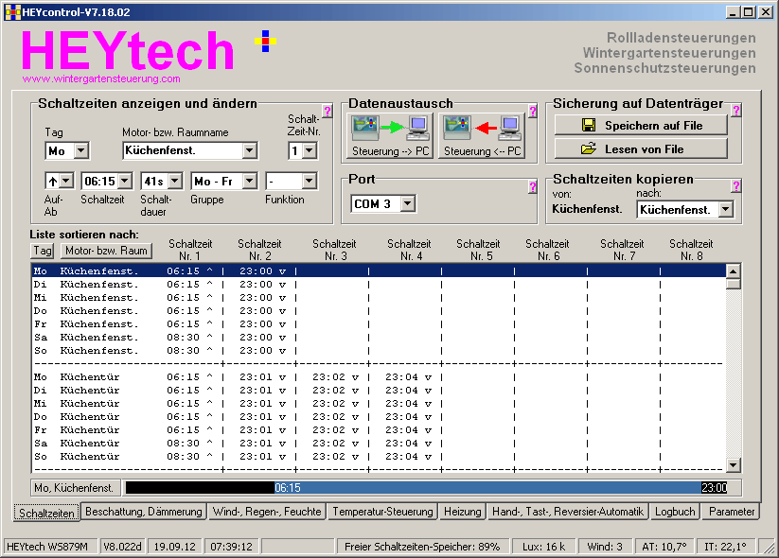Click the Steuerung --> PC transfer icon
779x558 pixels.
click(x=390, y=136)
